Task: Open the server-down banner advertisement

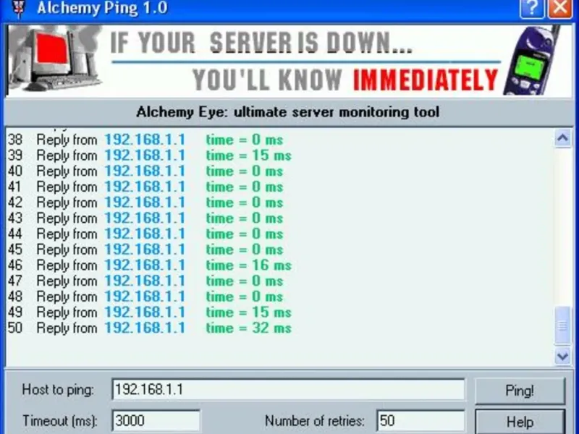Action: 289,61
